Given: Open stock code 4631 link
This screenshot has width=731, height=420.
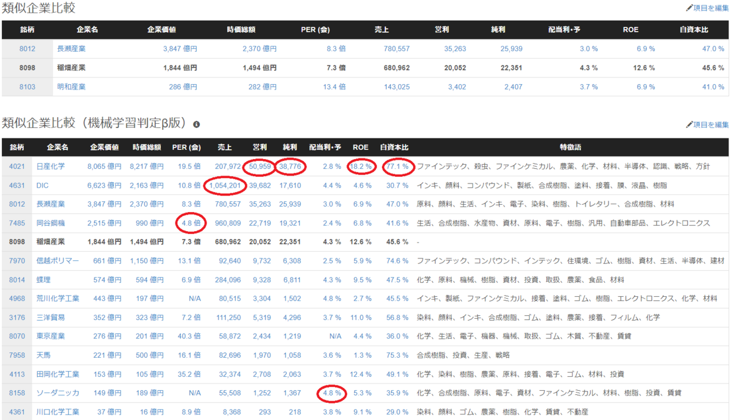Looking at the screenshot, I should click(x=17, y=185).
